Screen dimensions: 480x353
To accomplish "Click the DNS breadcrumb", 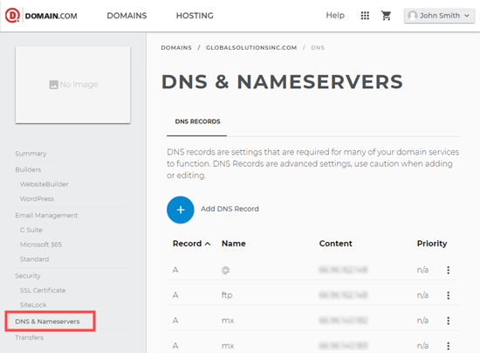I will coord(318,48).
